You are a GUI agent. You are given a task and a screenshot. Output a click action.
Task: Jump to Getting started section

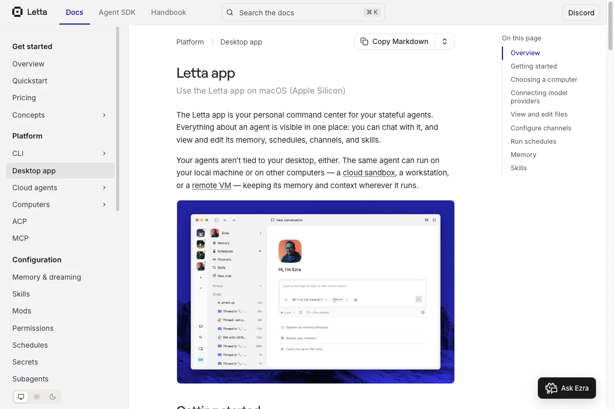point(534,66)
